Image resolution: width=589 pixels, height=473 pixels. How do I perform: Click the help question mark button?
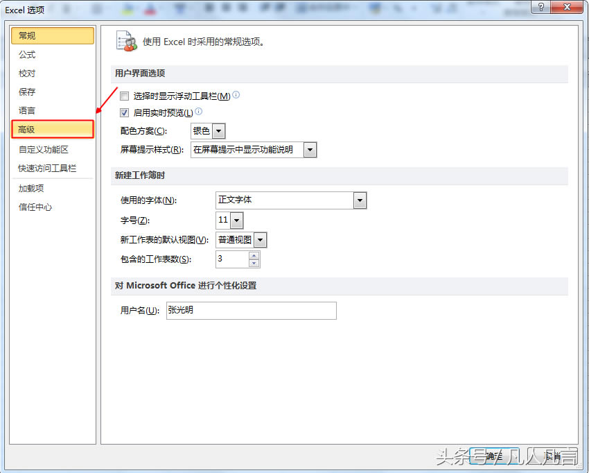[541, 7]
